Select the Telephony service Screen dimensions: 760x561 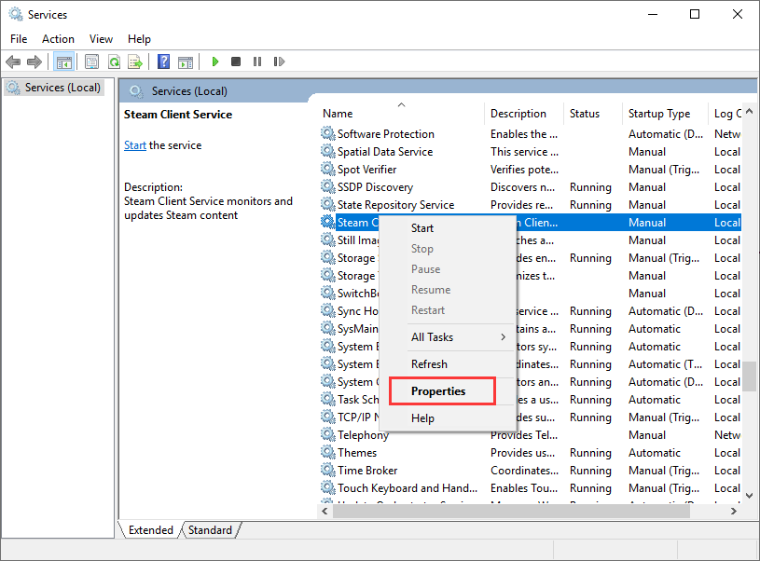531,435
